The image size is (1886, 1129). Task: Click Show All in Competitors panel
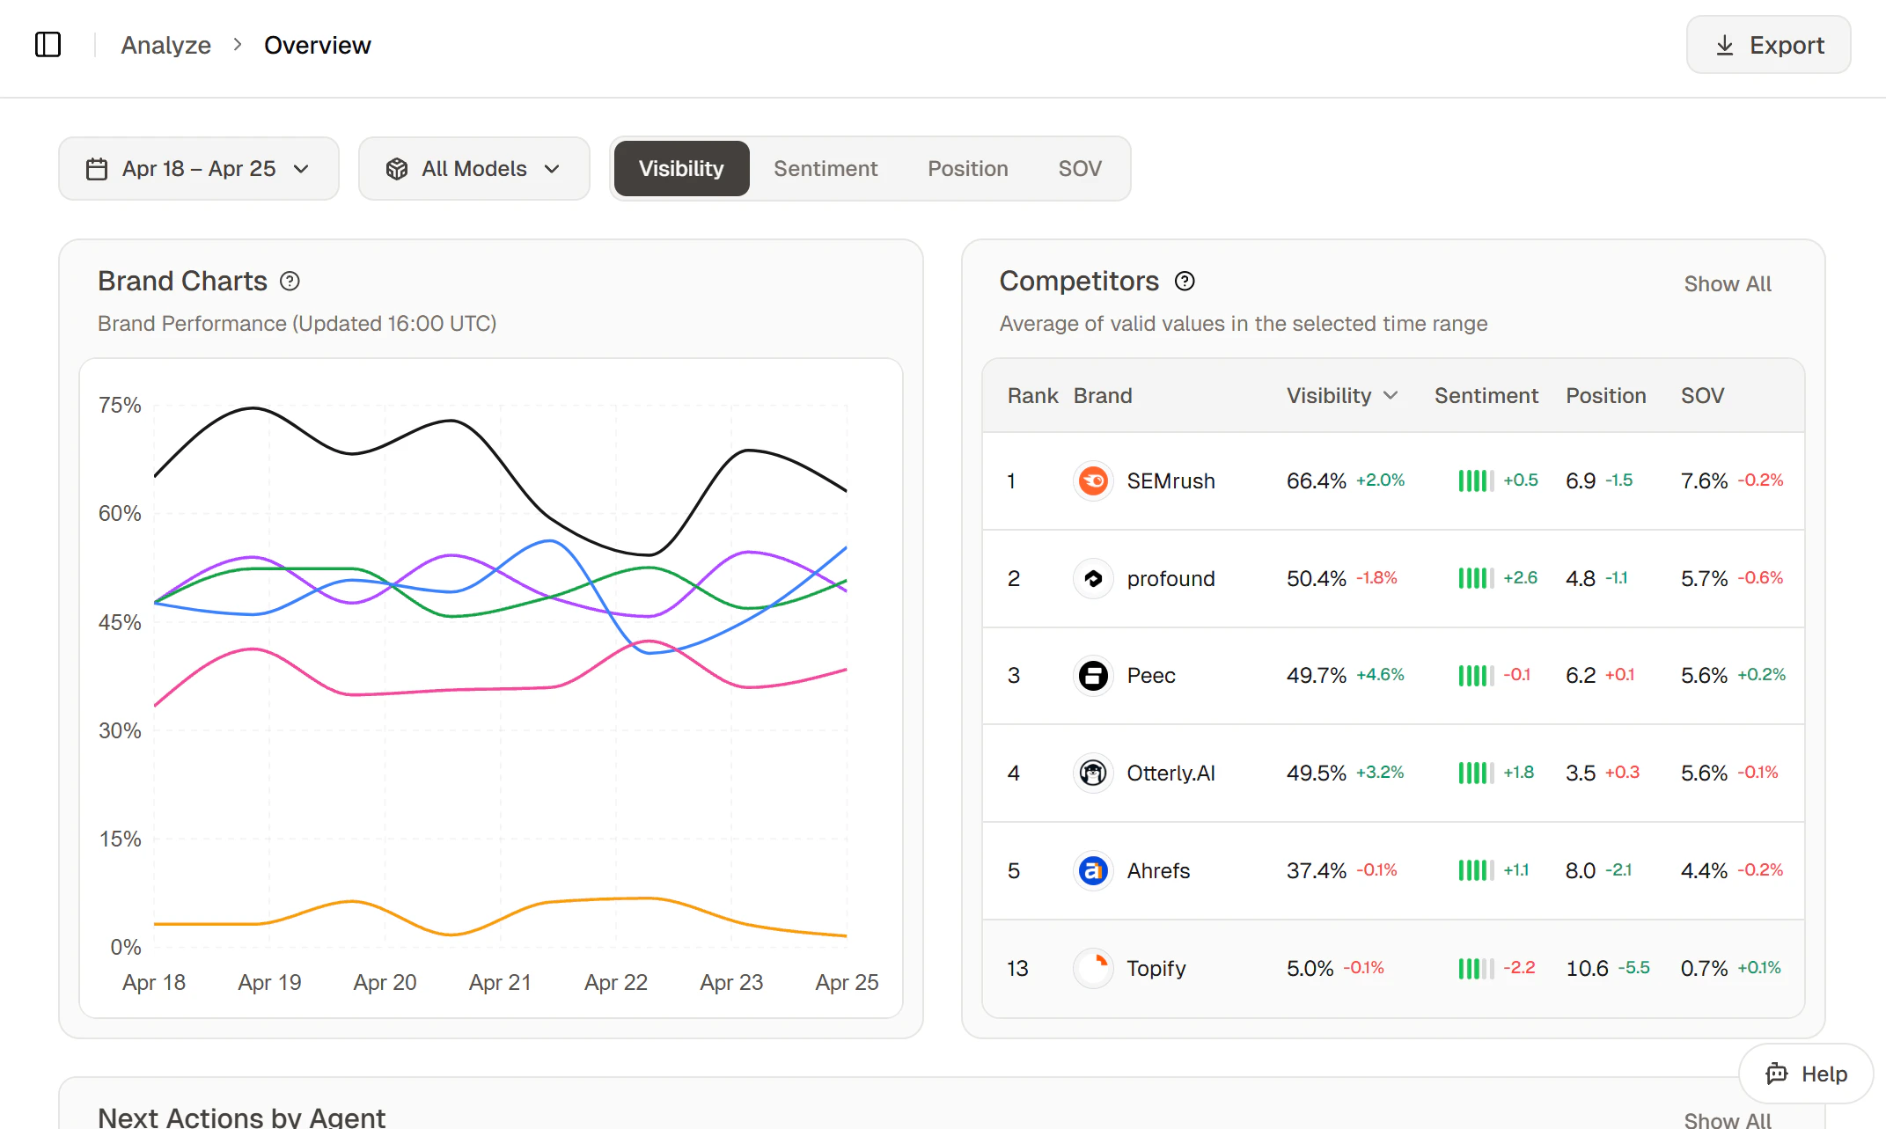point(1728,283)
